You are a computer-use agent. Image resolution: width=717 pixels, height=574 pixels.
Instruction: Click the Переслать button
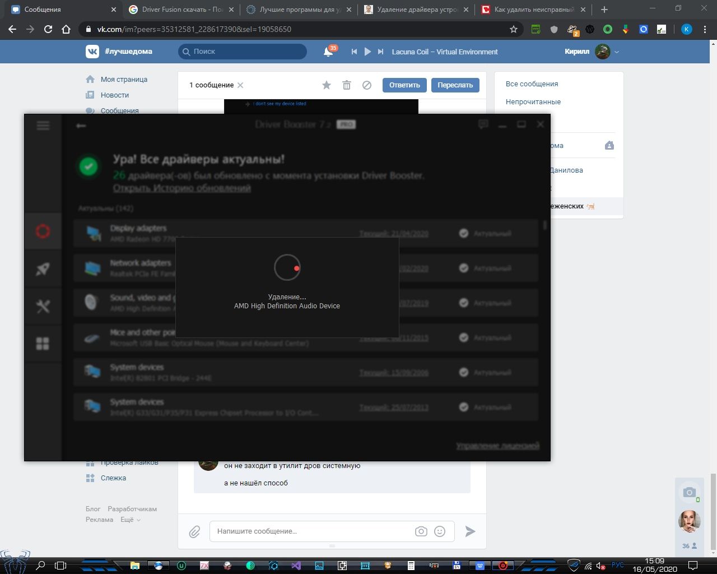click(x=455, y=85)
